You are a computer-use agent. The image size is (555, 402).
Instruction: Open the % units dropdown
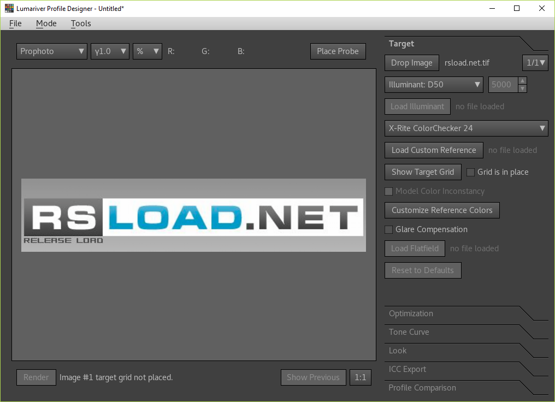tap(147, 51)
